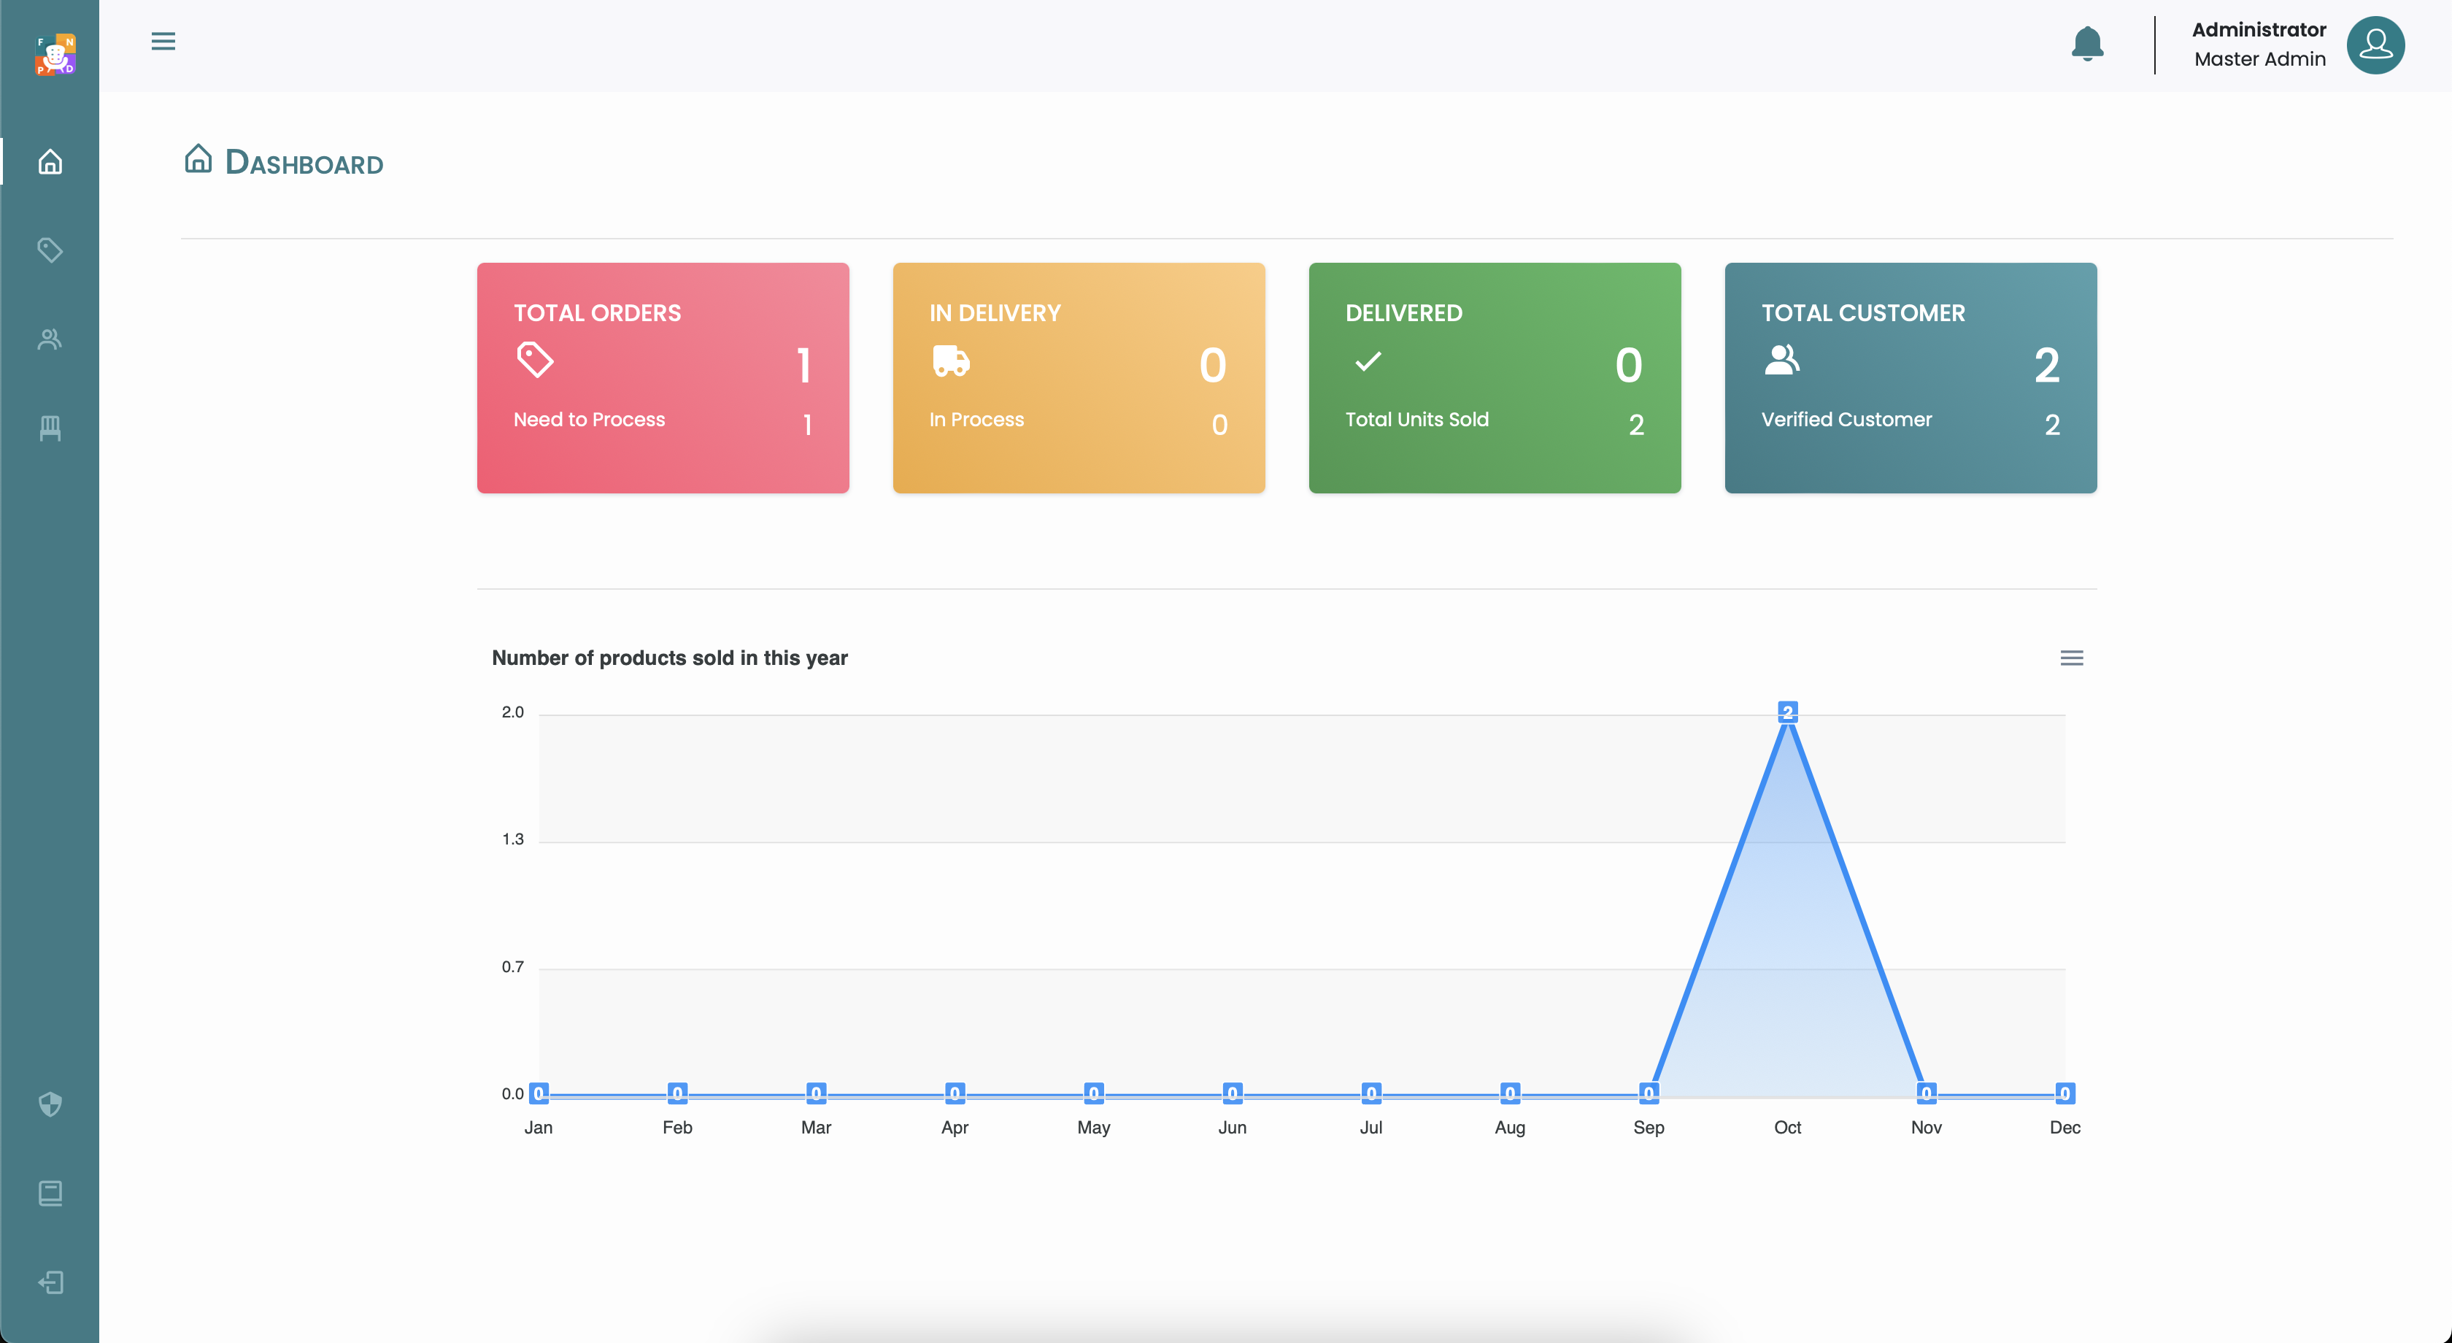Open the orders tag icon in sidebar
Screen dimensions: 2452x1343
50,250
